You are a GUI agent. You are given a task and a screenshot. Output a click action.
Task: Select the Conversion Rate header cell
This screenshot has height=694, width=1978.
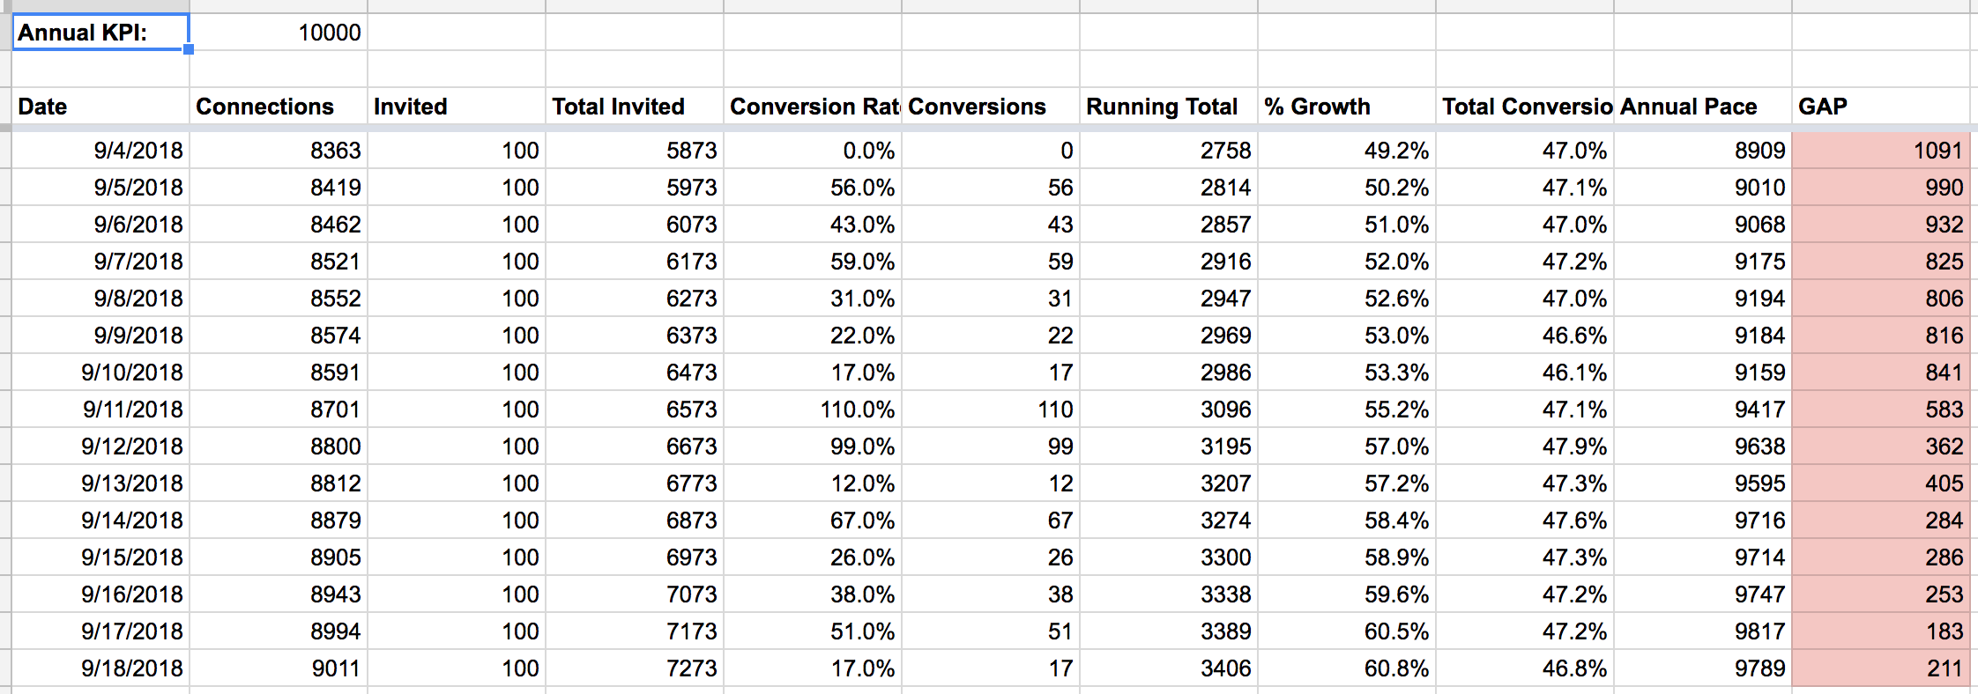coord(813,106)
